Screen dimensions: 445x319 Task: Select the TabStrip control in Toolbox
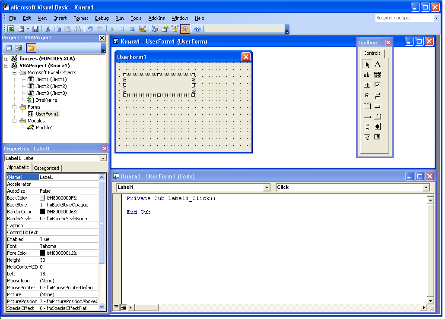tap(367, 116)
